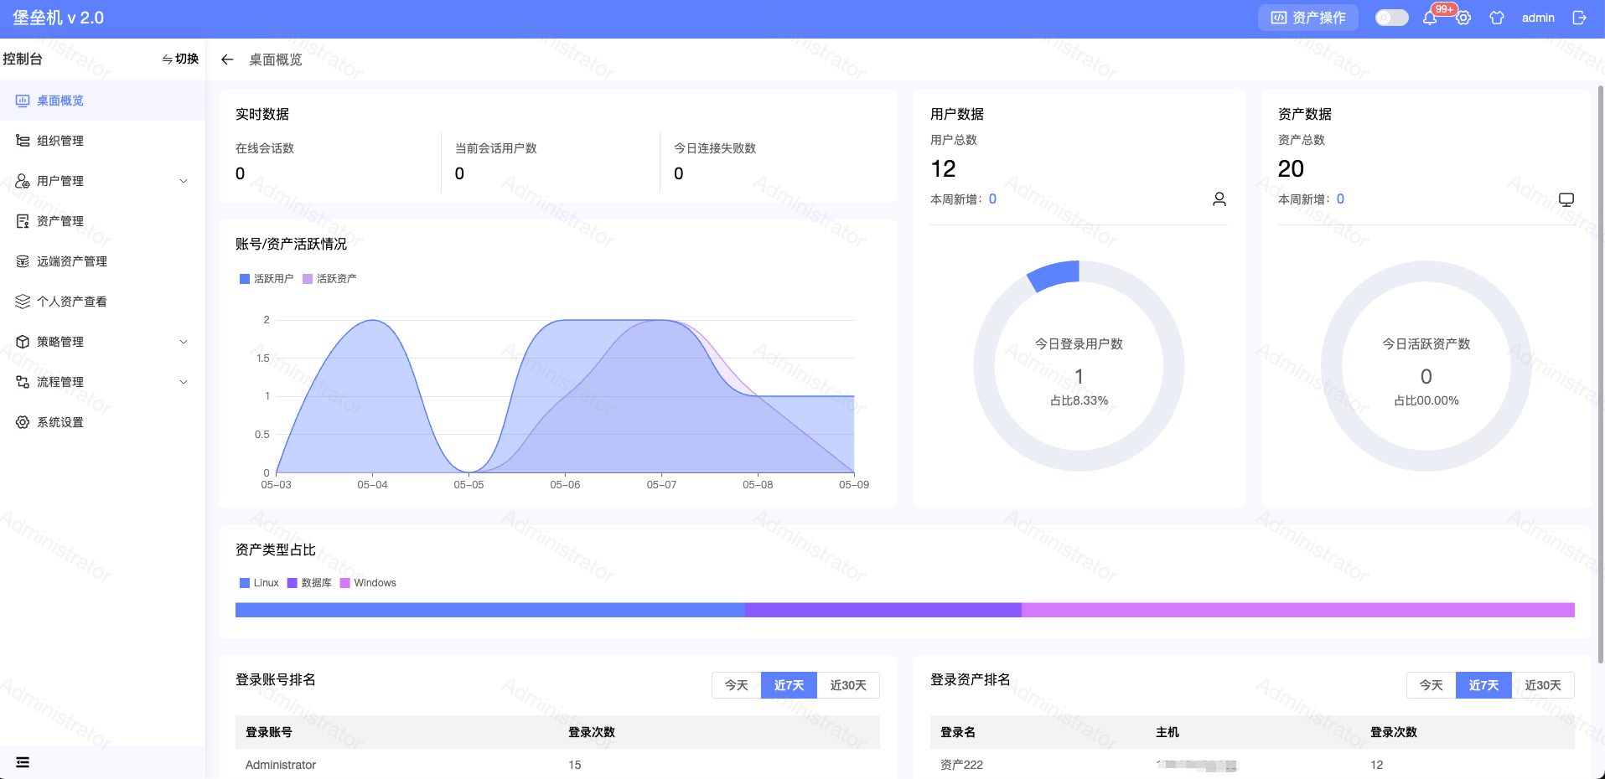Toggle the 活跃用户 legend series
Viewport: 1605px width, 779px height.
(x=267, y=279)
